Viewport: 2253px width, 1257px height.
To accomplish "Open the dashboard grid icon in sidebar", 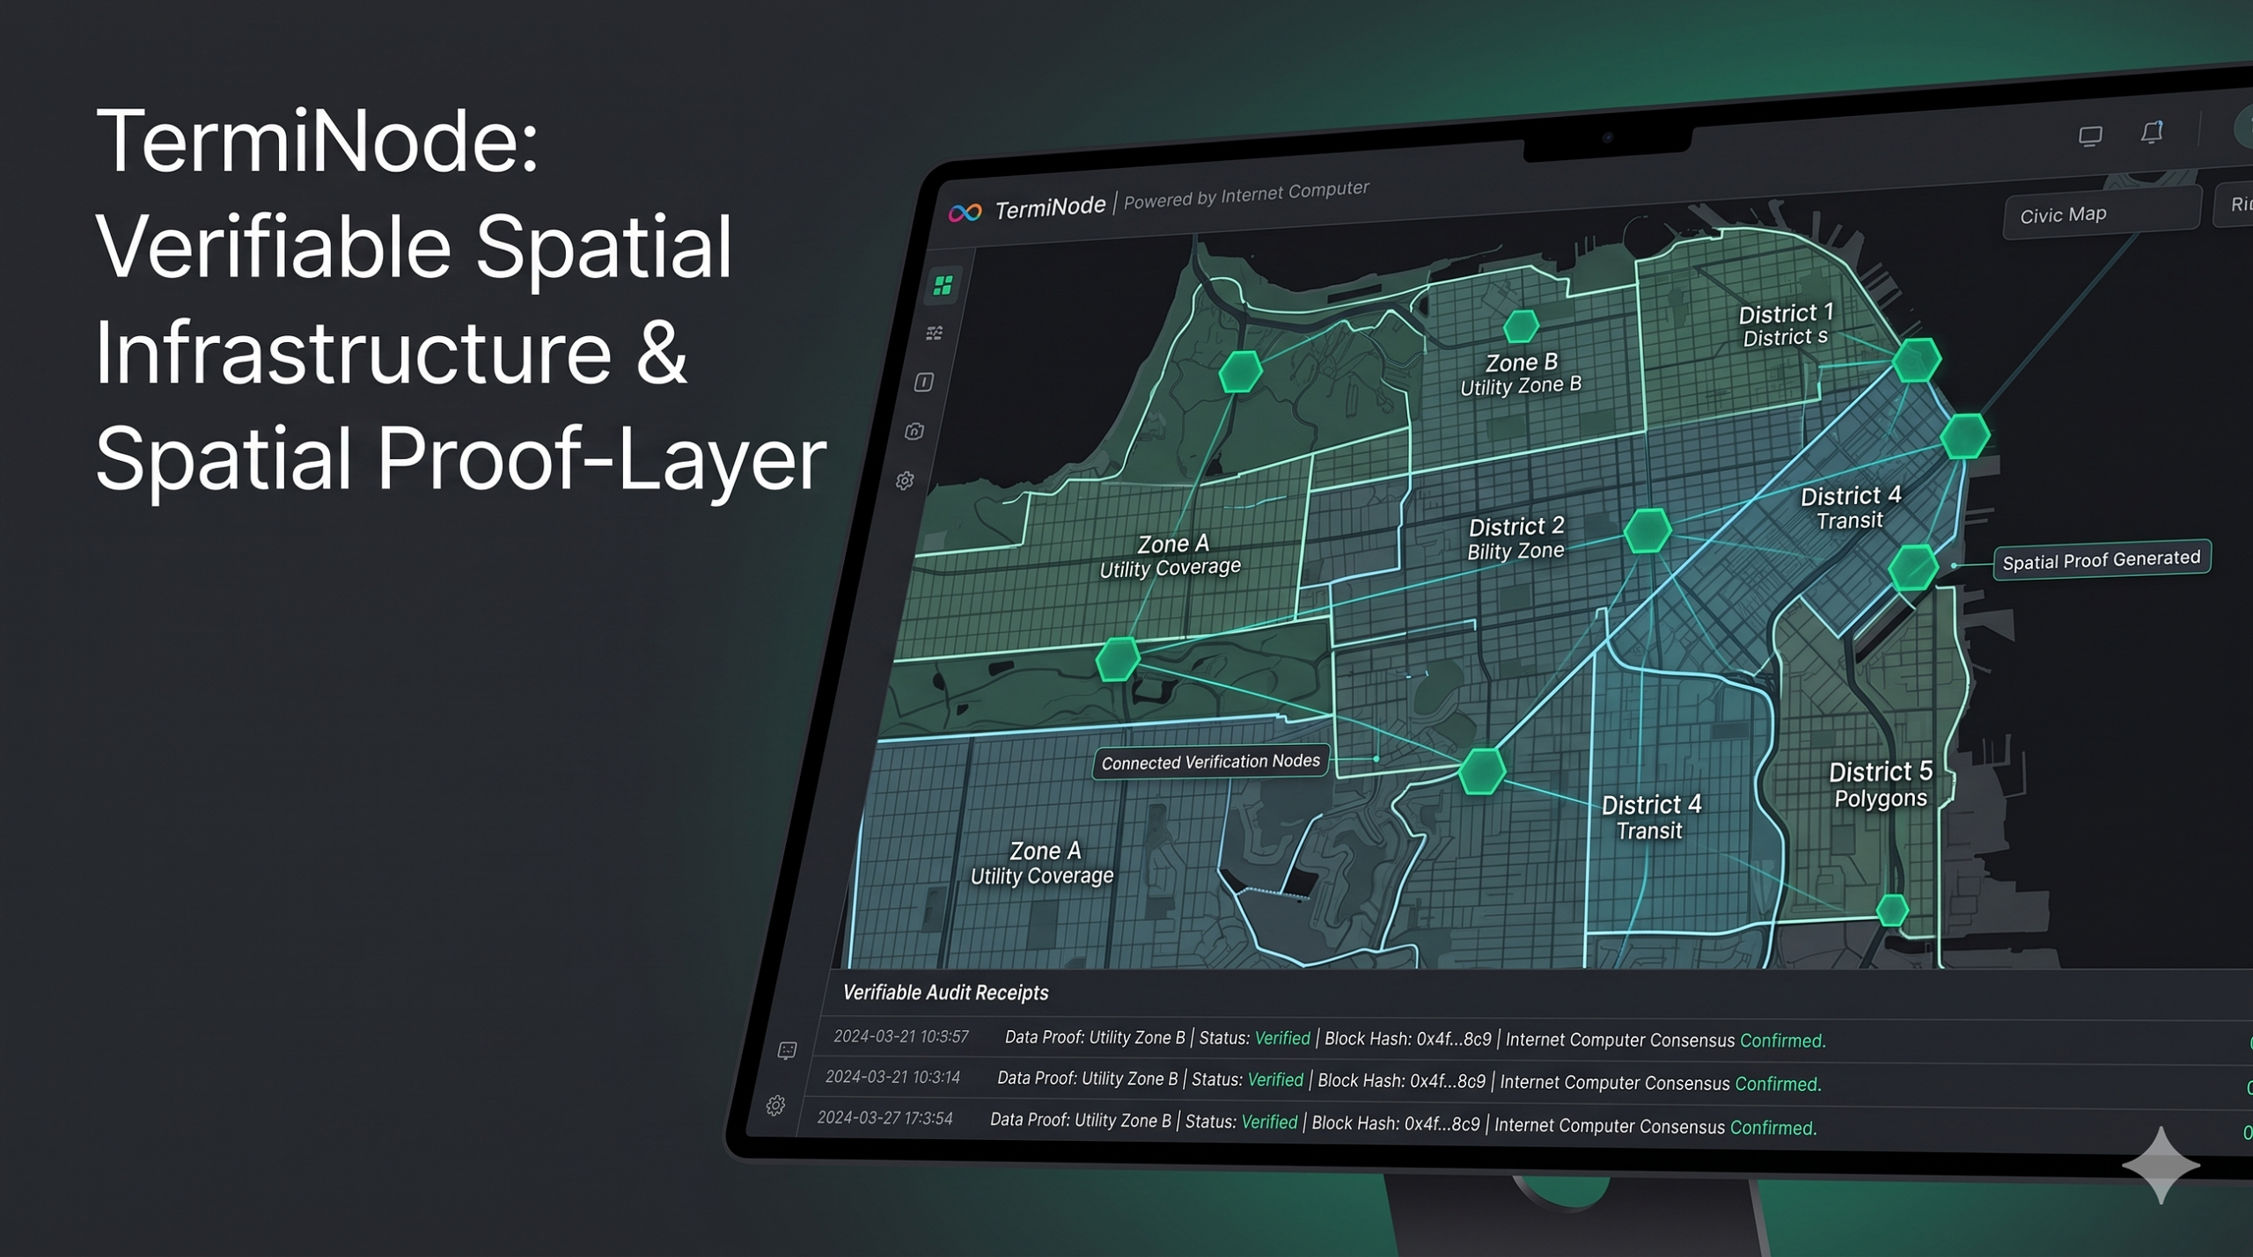I will [943, 285].
